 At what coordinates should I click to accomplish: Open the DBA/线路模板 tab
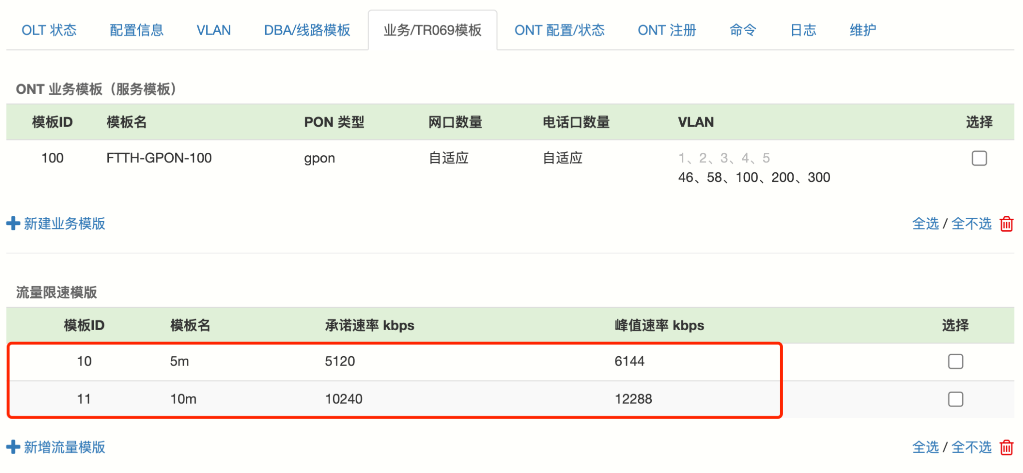tap(307, 30)
